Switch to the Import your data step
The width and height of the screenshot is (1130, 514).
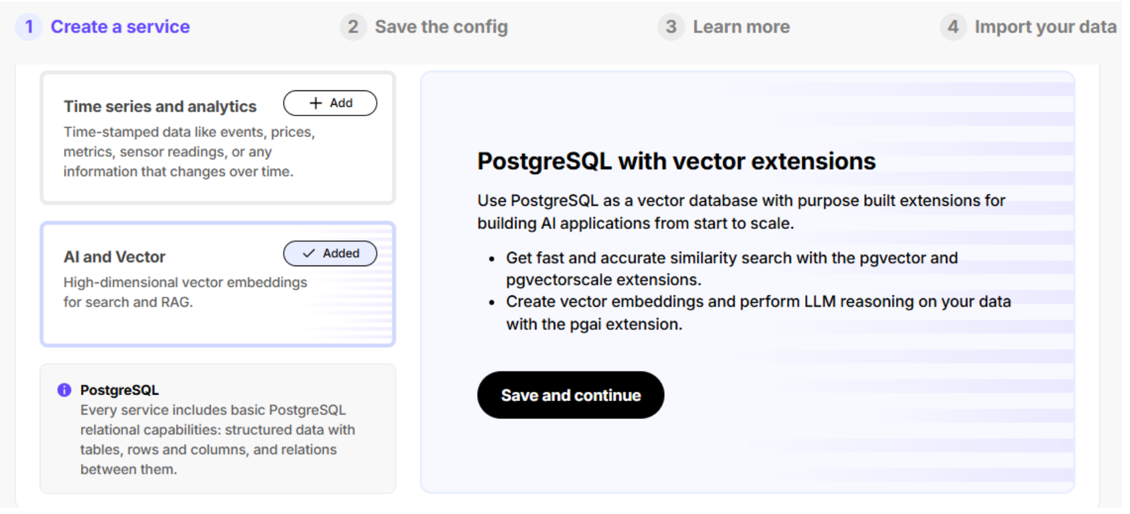[1045, 27]
